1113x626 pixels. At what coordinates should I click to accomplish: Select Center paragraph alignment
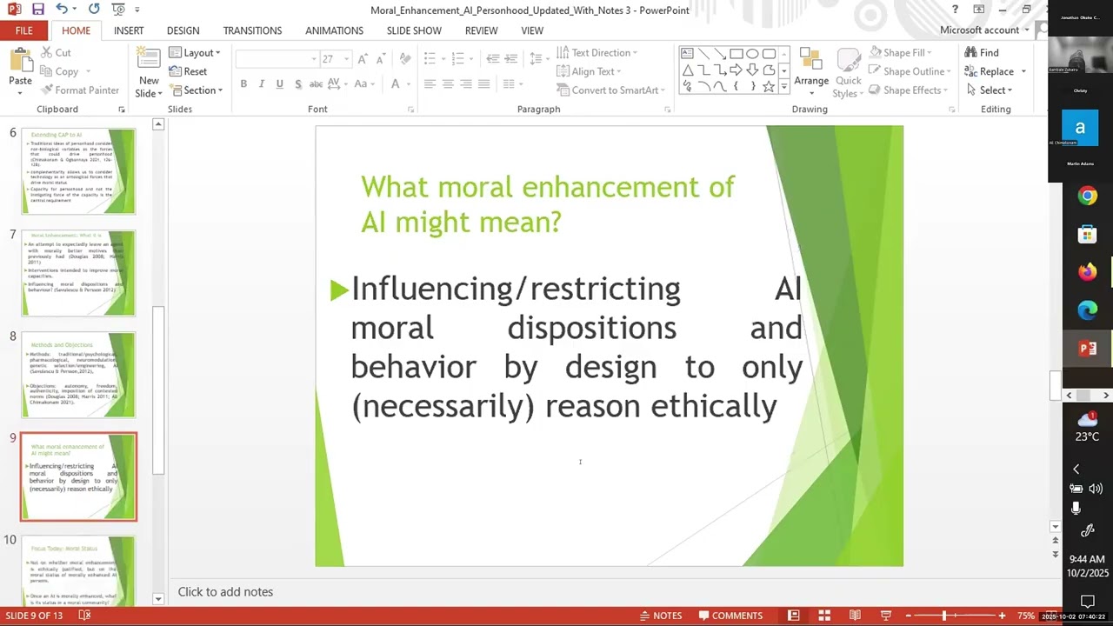click(x=448, y=84)
